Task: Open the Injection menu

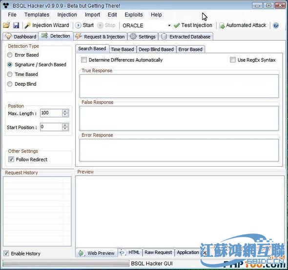Action: coord(67,15)
